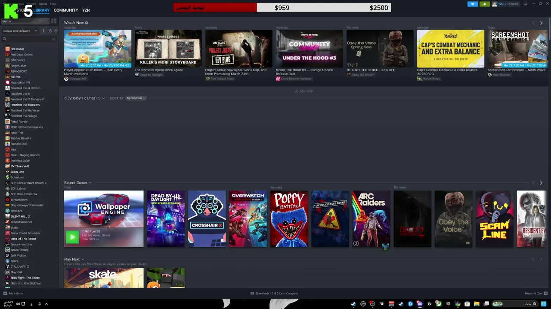Open Dead by Daylight link under news
Image resolution: width=551 pixels, height=309 pixels.
tap(149, 75)
